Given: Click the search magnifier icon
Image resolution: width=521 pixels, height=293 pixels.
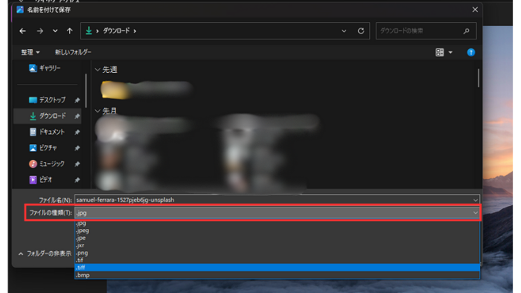Looking at the screenshot, I should pyautogui.click(x=466, y=31).
